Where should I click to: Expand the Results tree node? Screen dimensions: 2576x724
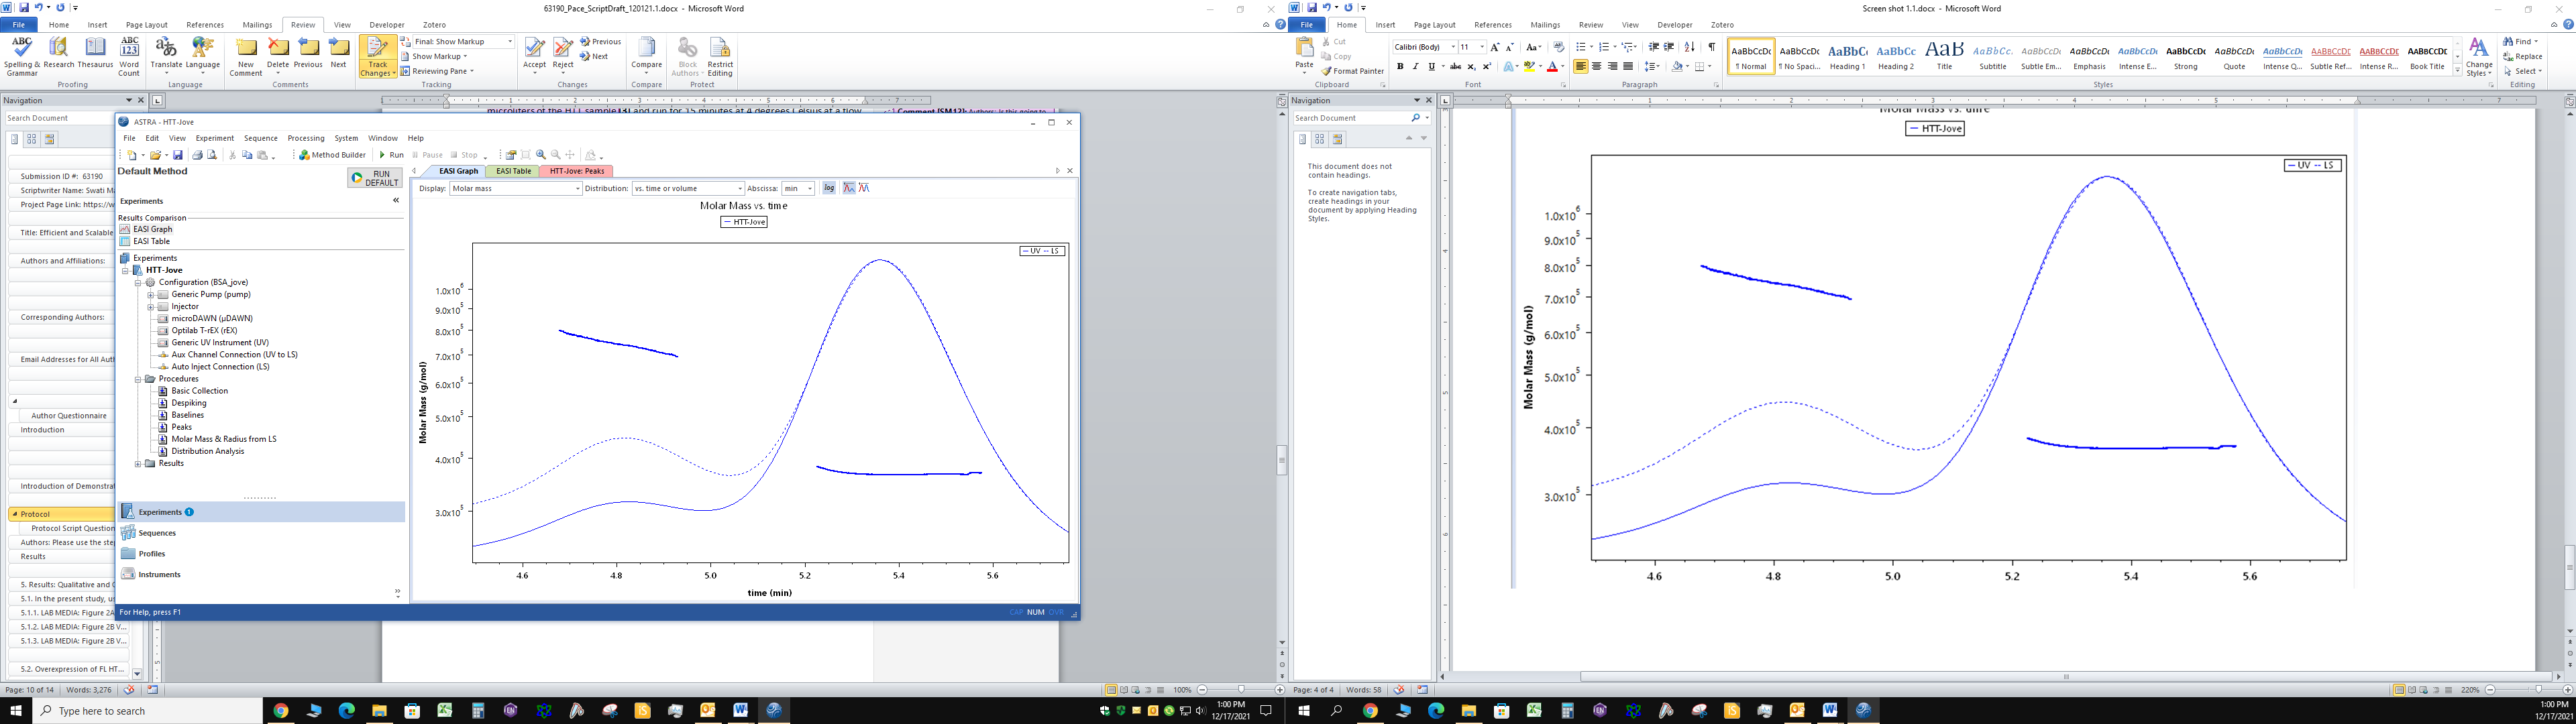pyautogui.click(x=138, y=463)
